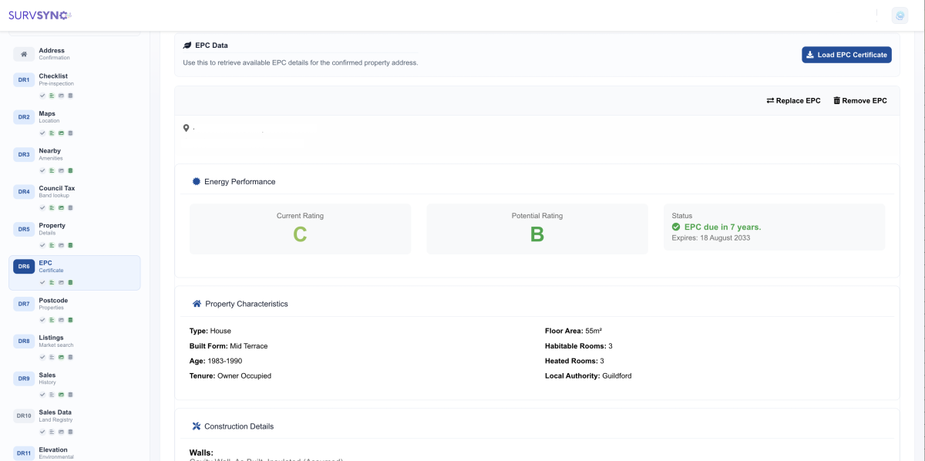The width and height of the screenshot is (925, 461).
Task: Go to DR9 Sales History
Action: [x=75, y=385]
